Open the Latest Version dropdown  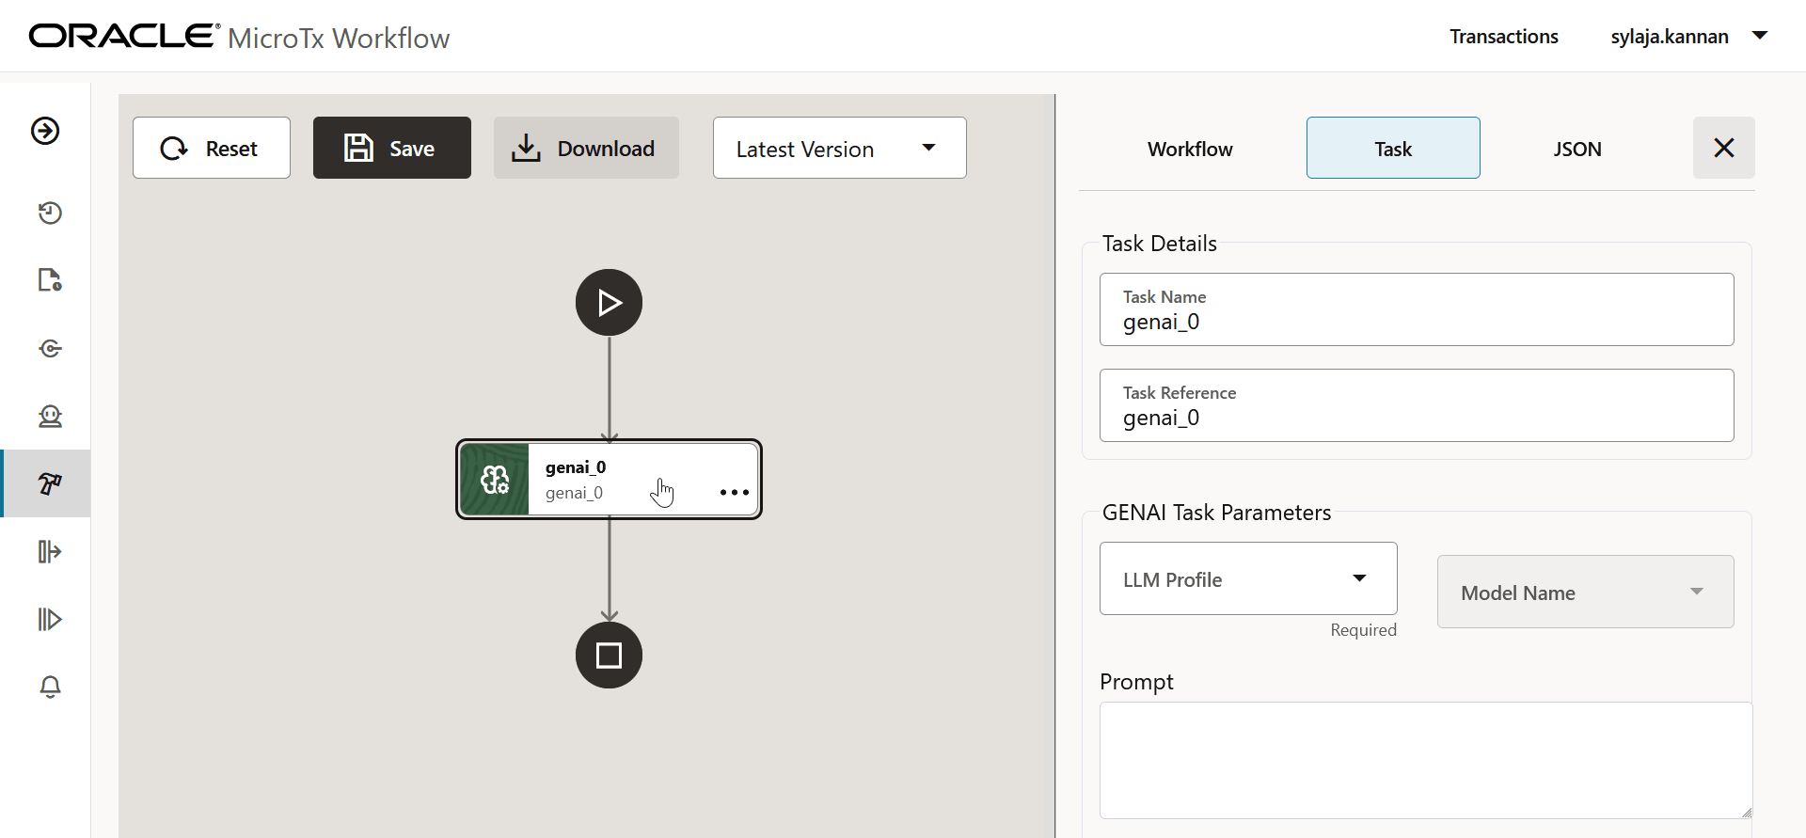(x=839, y=148)
